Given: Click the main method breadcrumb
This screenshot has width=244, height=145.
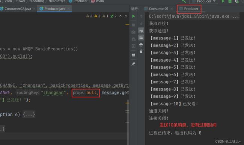Looking at the screenshot, I should (x=98, y=1).
